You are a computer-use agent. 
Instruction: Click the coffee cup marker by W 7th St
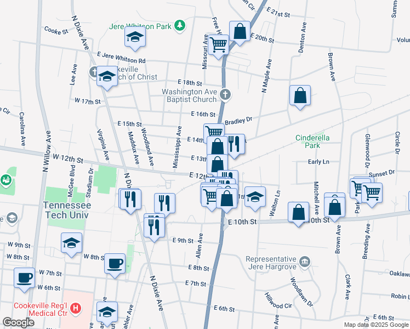click(24, 280)
